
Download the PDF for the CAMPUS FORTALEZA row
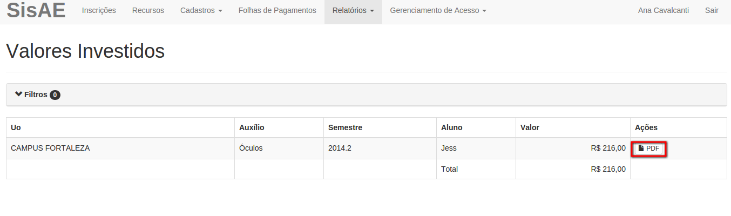pos(649,148)
